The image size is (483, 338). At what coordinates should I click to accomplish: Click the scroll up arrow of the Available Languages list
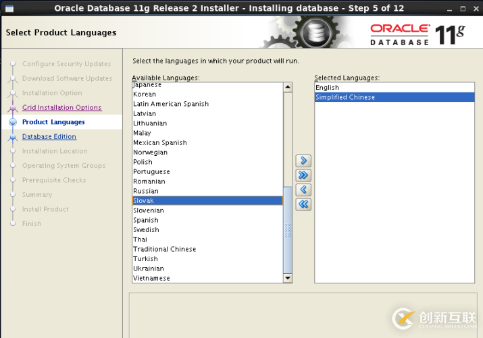coord(288,87)
